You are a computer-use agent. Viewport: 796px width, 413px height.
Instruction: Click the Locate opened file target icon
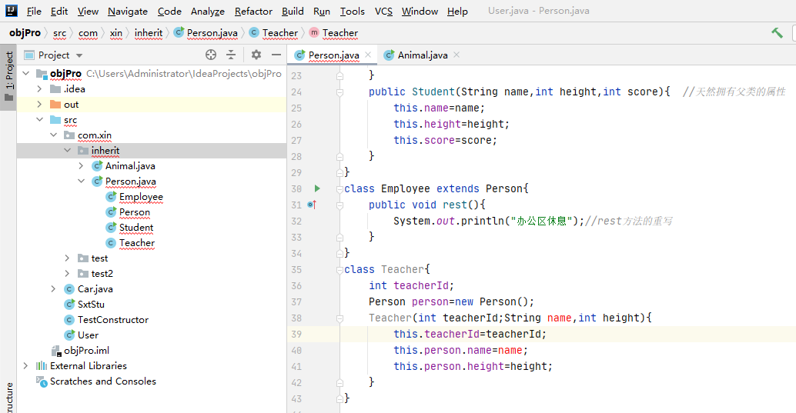click(x=211, y=55)
